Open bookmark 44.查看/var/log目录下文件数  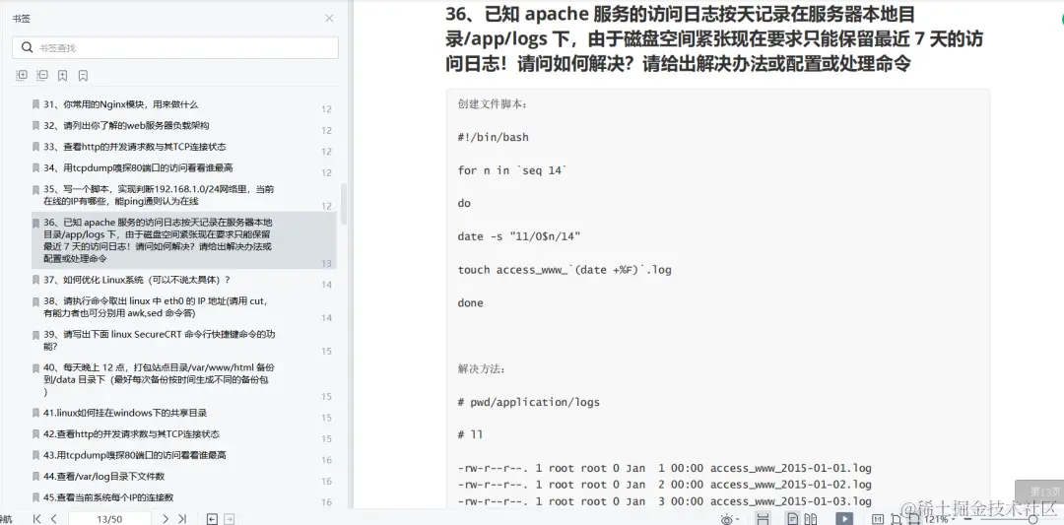point(103,476)
